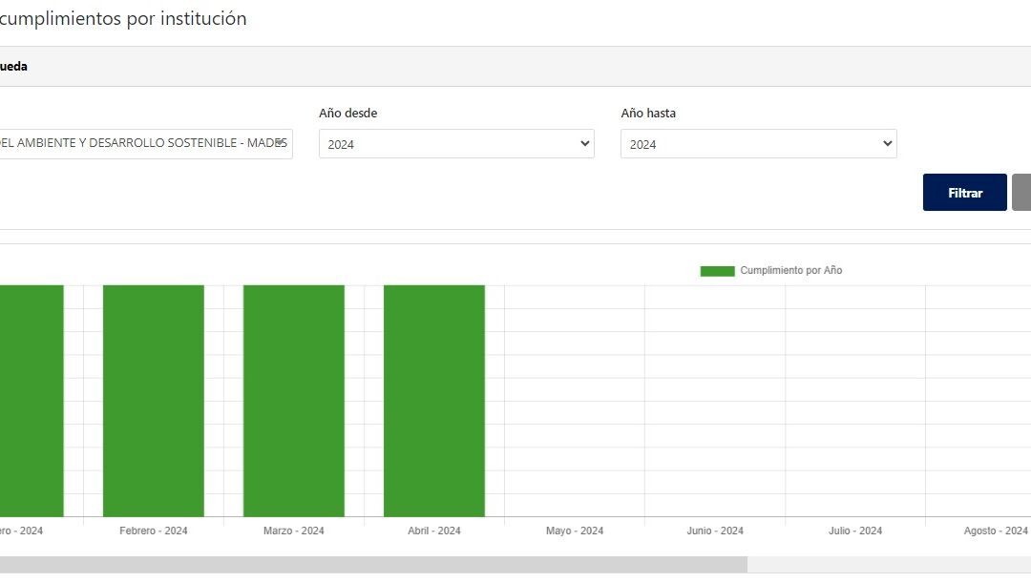Select the Abril 2024 green bar
Viewport: 1031px width, 583px height.
tap(434, 401)
